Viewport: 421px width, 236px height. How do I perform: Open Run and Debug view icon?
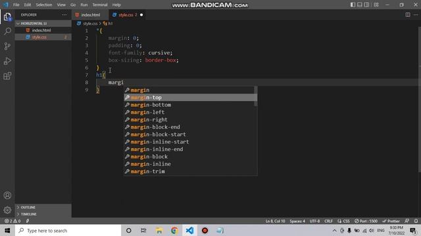pos(7,61)
